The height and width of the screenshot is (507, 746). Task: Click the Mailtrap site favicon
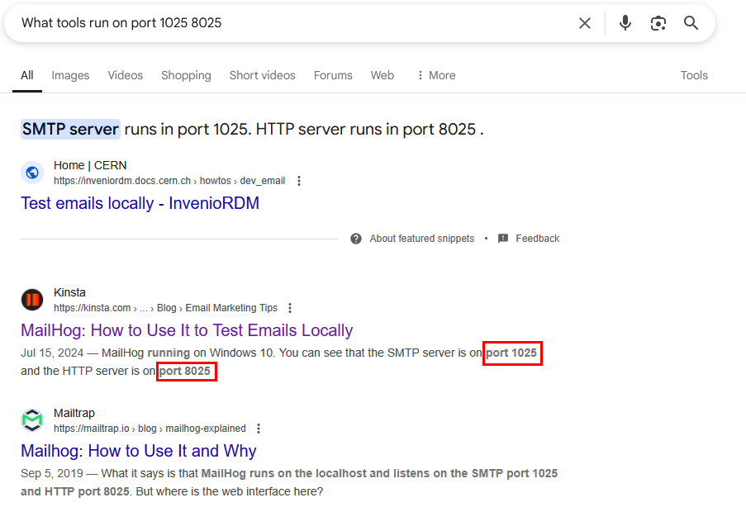click(32, 420)
